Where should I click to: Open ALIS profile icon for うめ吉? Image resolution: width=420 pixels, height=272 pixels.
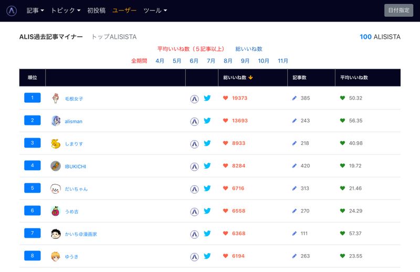pyautogui.click(x=194, y=211)
